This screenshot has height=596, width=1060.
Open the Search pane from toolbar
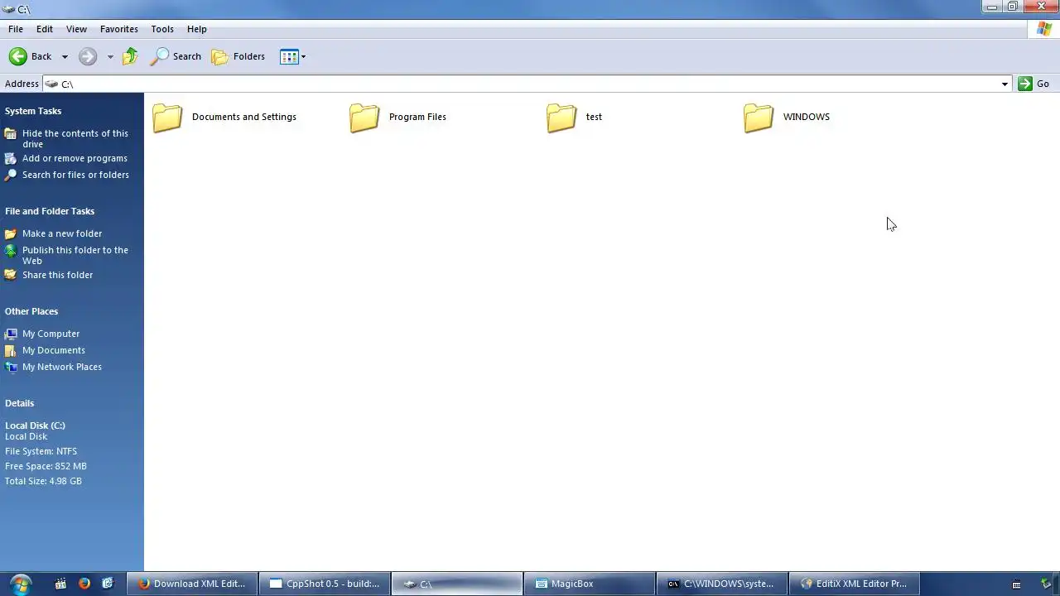click(176, 56)
